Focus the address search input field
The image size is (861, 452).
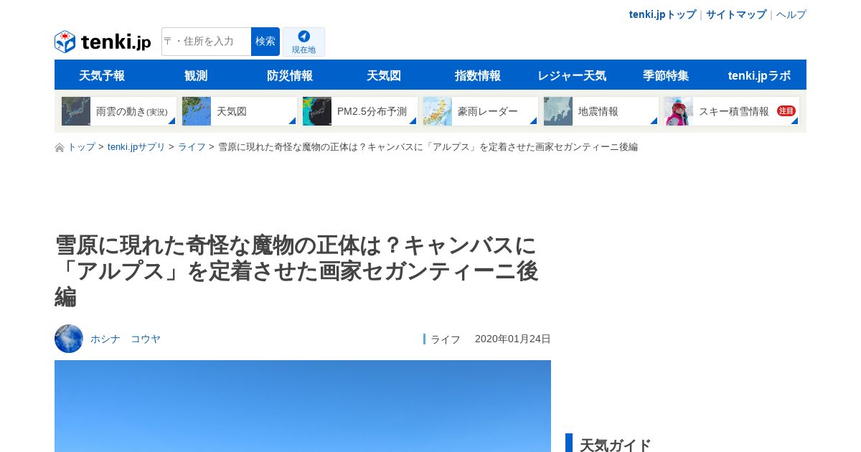click(207, 42)
